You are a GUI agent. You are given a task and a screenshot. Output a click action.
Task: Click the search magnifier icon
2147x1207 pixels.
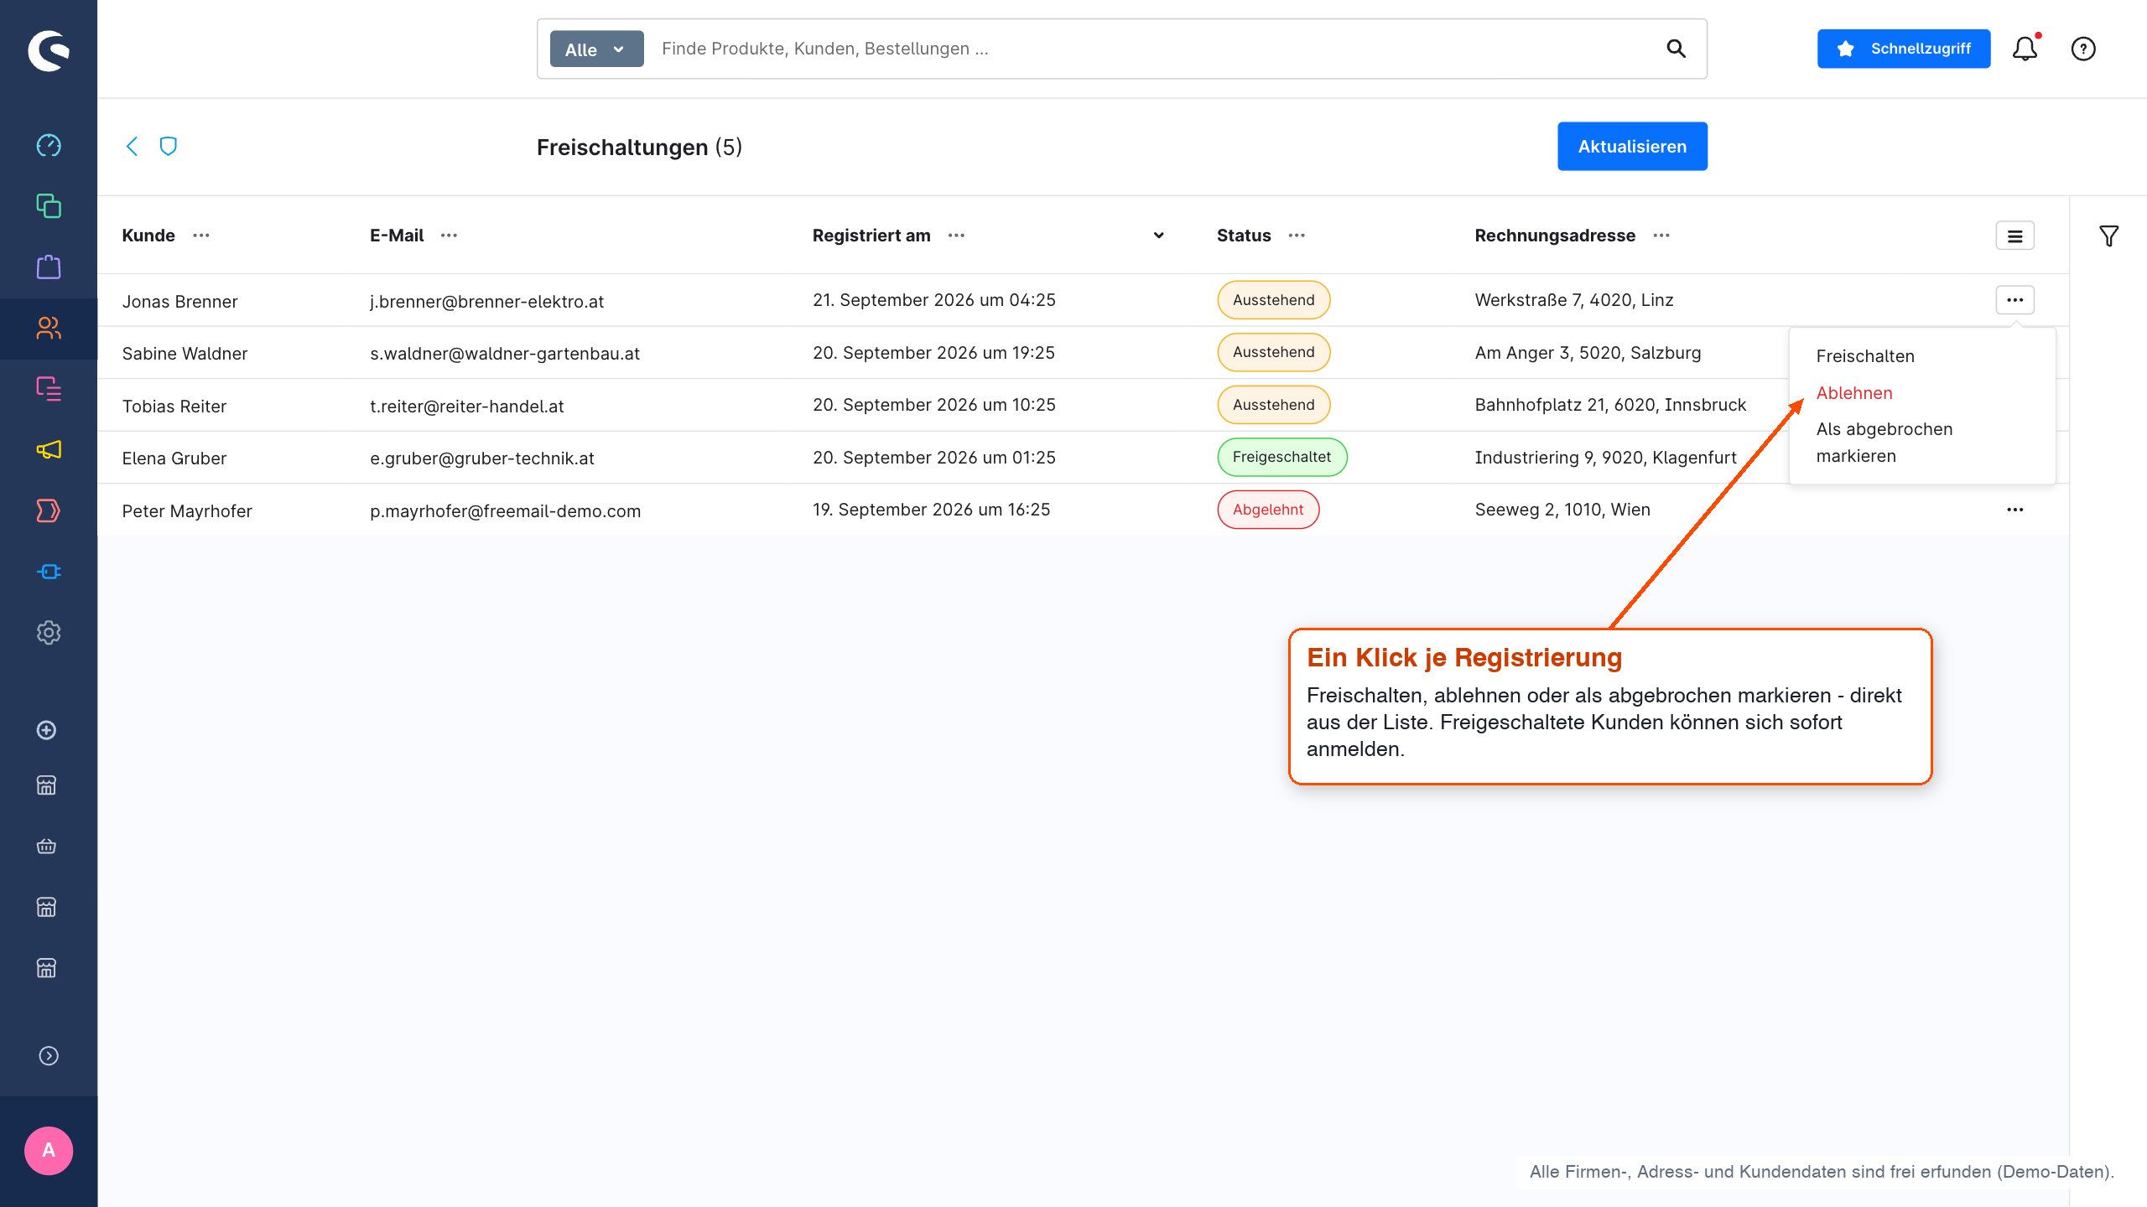[1676, 49]
